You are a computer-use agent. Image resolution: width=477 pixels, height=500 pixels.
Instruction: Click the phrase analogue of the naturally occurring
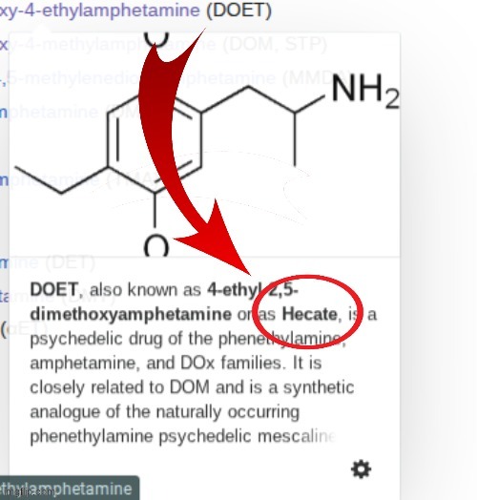pos(164,411)
